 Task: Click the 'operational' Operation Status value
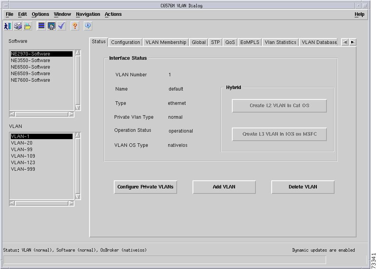pos(181,131)
